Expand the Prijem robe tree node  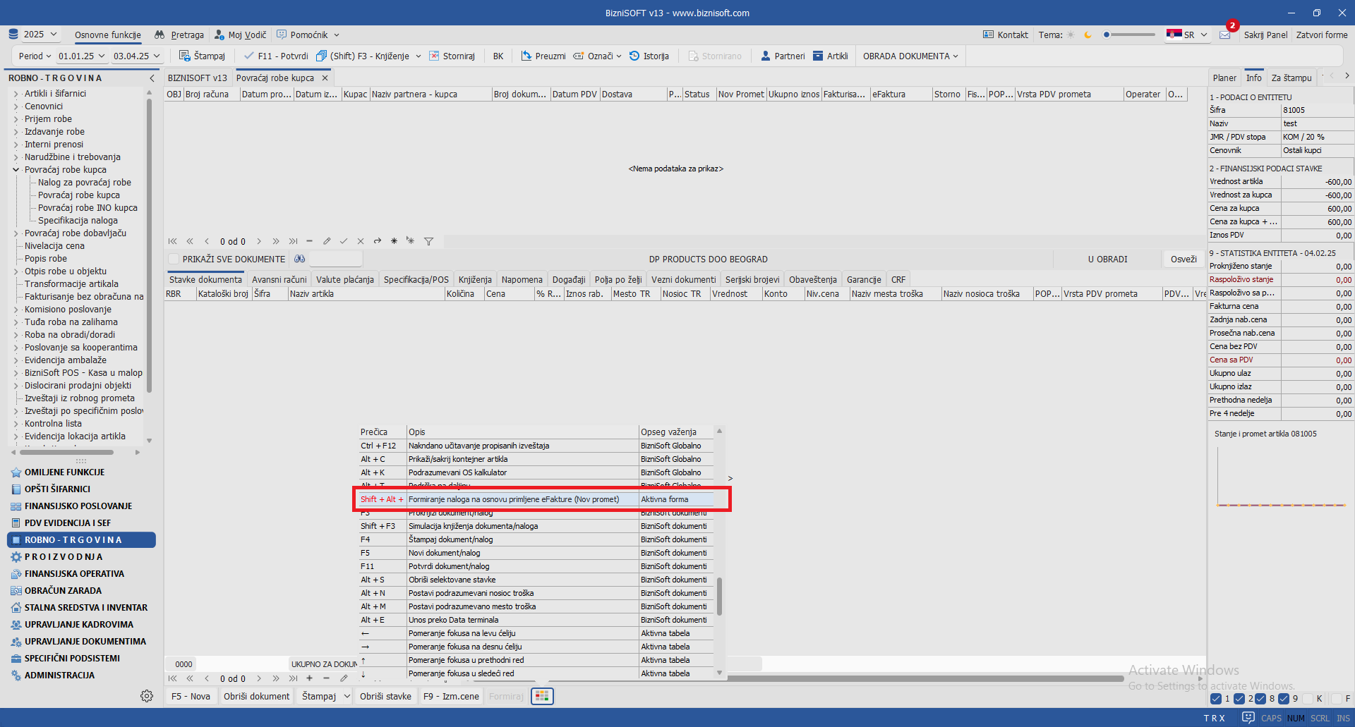click(x=16, y=119)
